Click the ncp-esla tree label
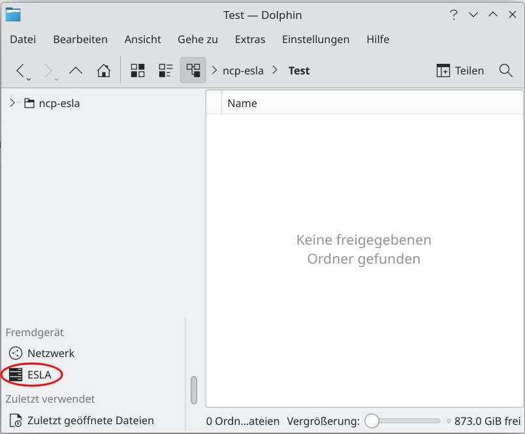The width and height of the screenshot is (525, 434). [59, 103]
